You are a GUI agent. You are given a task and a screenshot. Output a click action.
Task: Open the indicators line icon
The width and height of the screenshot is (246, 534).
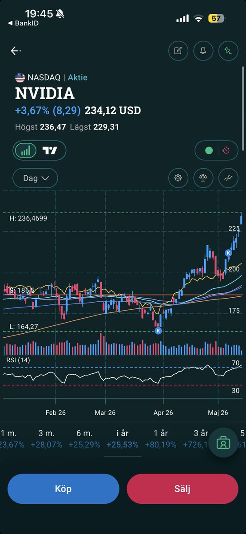tap(228, 178)
